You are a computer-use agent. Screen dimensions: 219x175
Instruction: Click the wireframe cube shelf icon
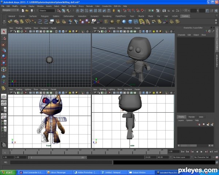(136, 22)
